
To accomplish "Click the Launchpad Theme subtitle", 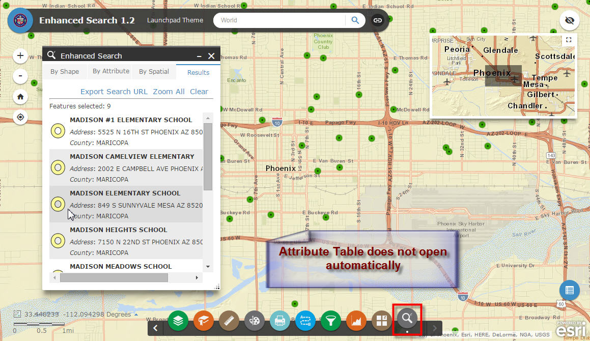I will click(175, 20).
